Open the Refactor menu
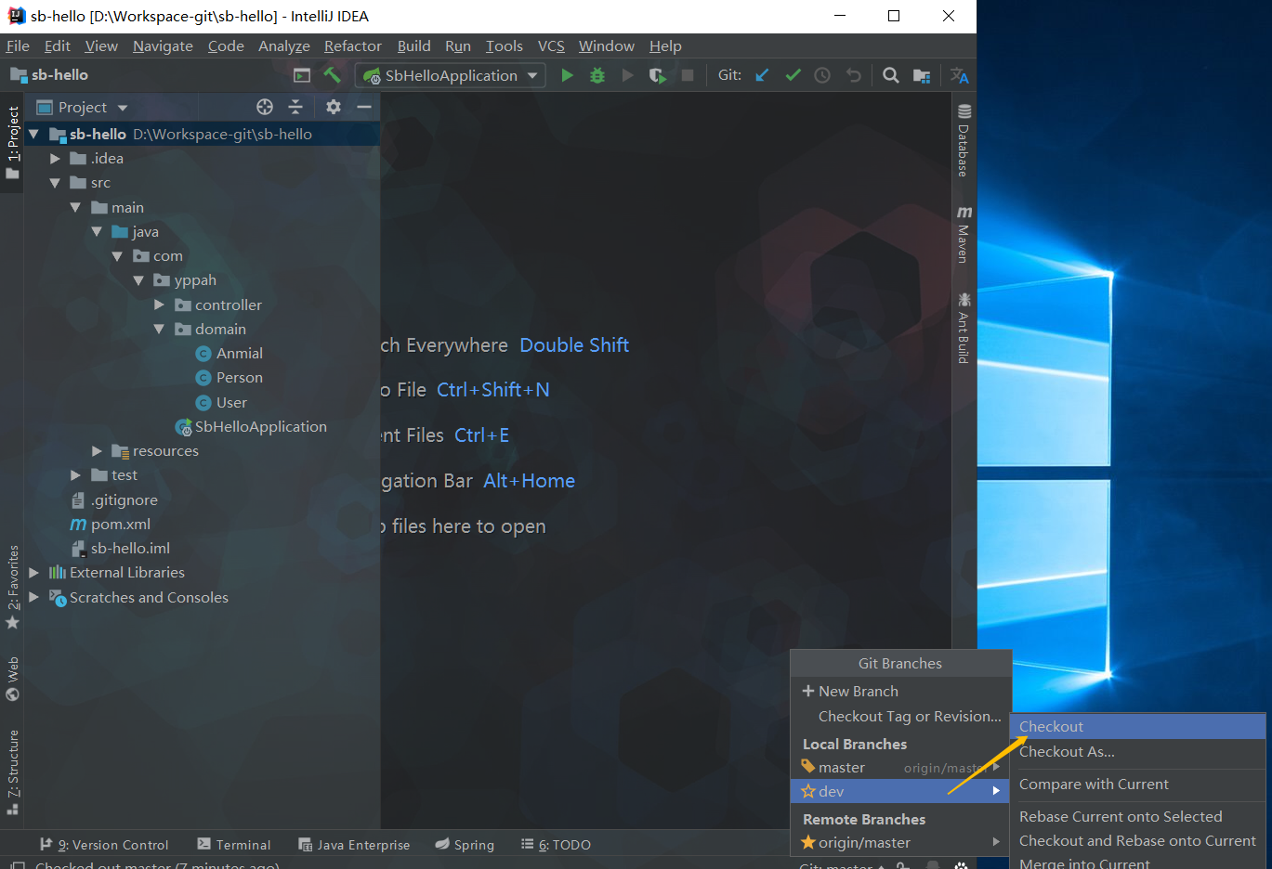 (x=352, y=45)
